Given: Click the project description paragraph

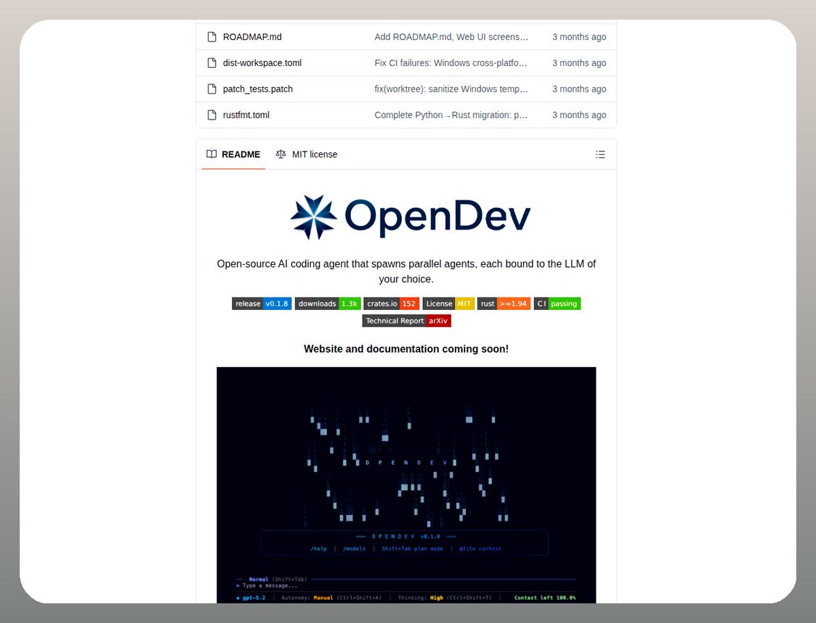Looking at the screenshot, I should (x=406, y=271).
